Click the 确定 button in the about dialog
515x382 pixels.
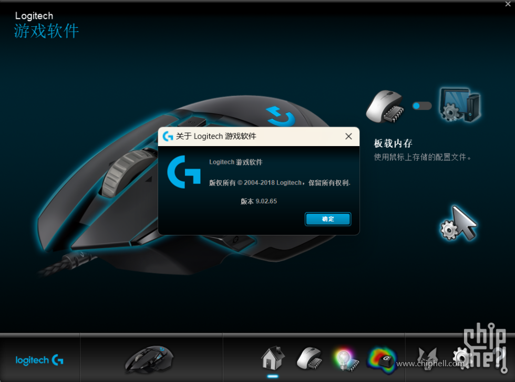pos(328,219)
